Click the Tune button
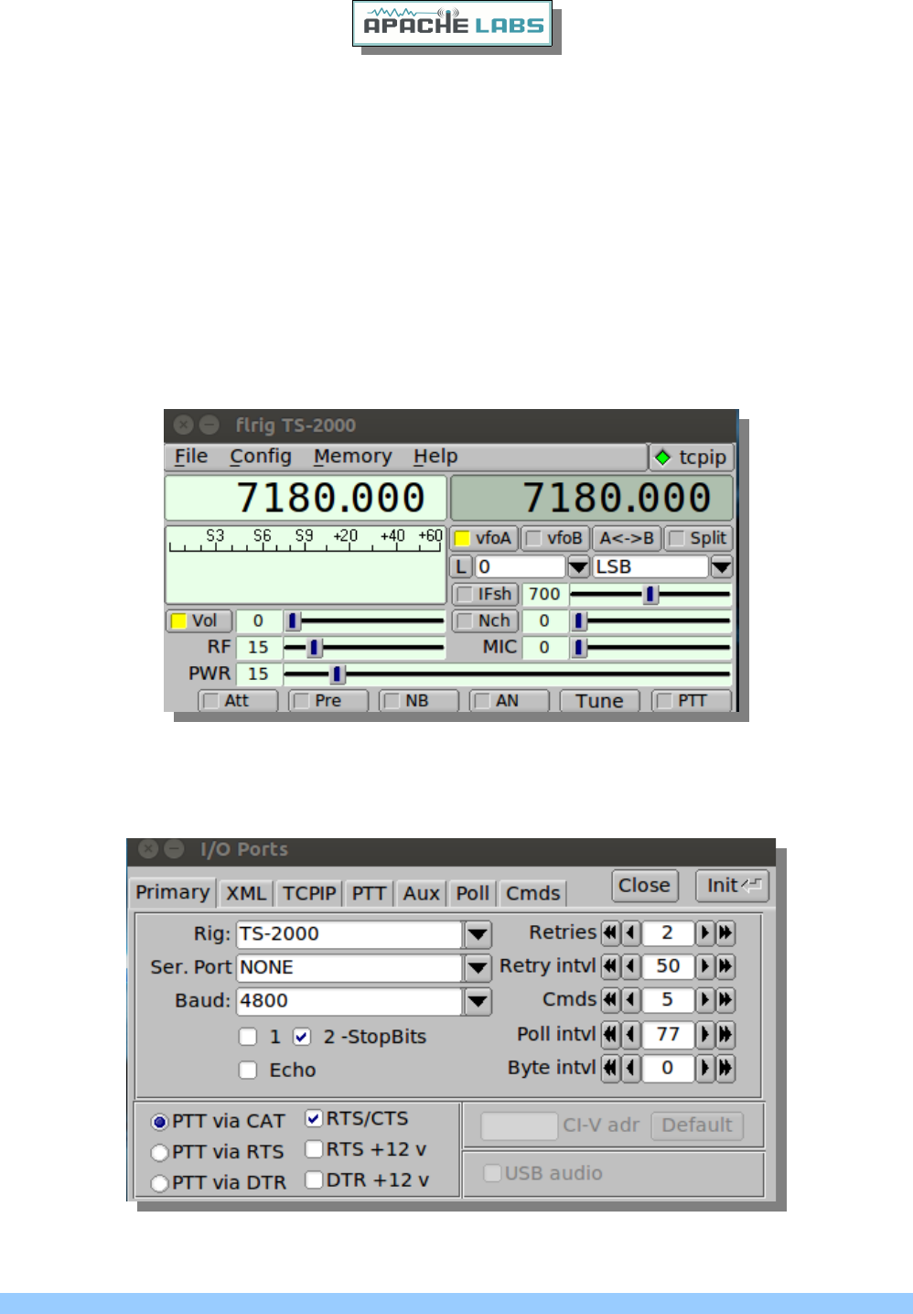 pos(599,702)
